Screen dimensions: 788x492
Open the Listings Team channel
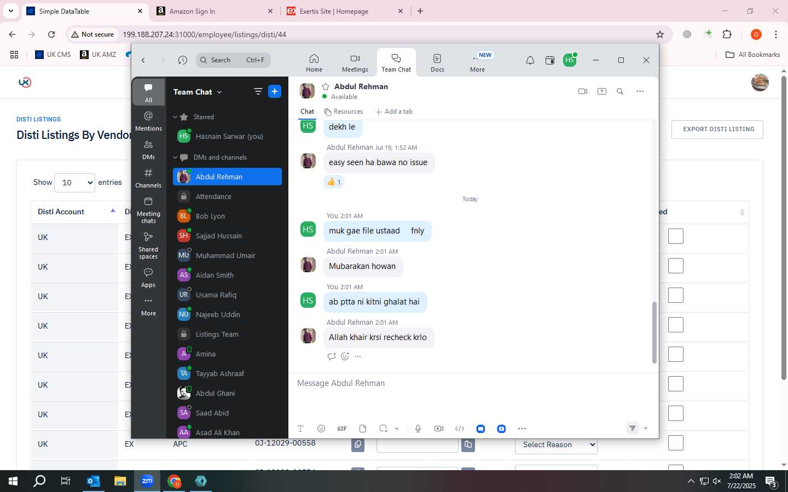coord(227,334)
